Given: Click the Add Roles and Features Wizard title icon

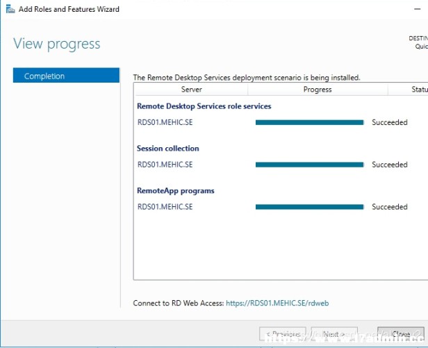Looking at the screenshot, I should pyautogui.click(x=10, y=9).
